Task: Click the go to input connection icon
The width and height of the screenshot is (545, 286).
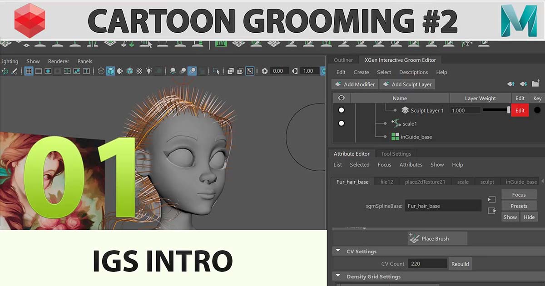Action: (491, 200)
